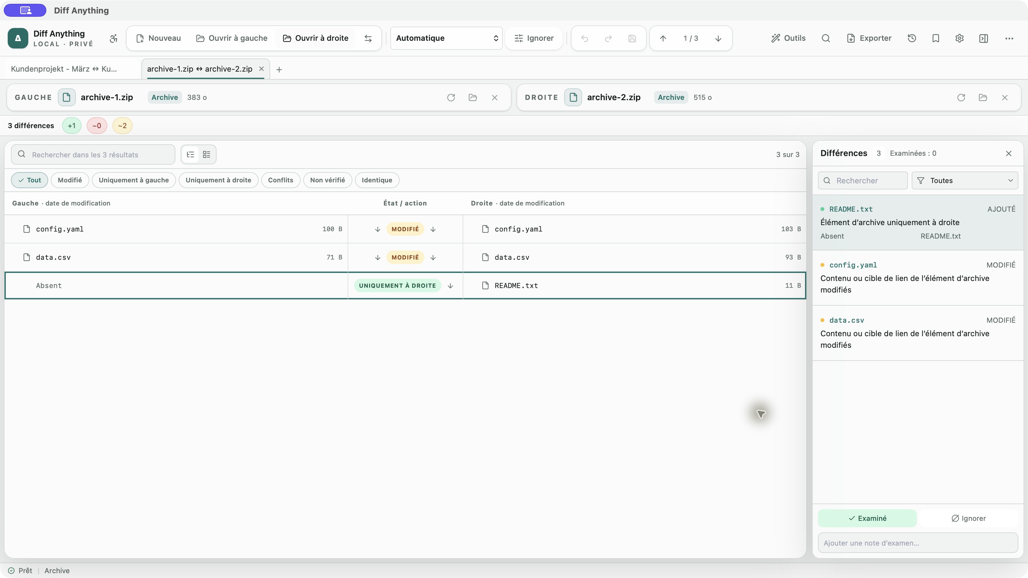Viewport: 1028px width, 578px height.
Task: Close the archive-1.zip ↔ archive-2.zip tab
Action: [x=261, y=69]
